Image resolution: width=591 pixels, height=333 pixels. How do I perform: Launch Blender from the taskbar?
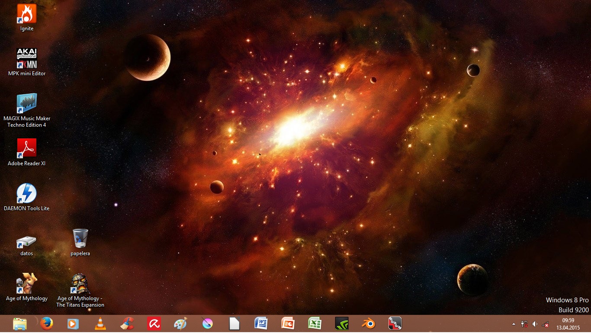368,323
